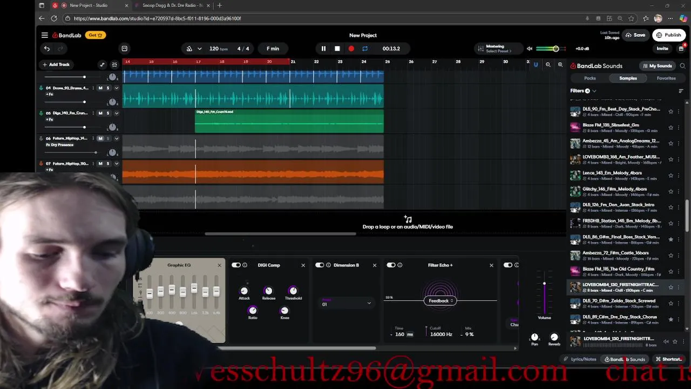Open Dimension B preset 01 dropdown
The width and height of the screenshot is (691, 389).
tap(346, 304)
